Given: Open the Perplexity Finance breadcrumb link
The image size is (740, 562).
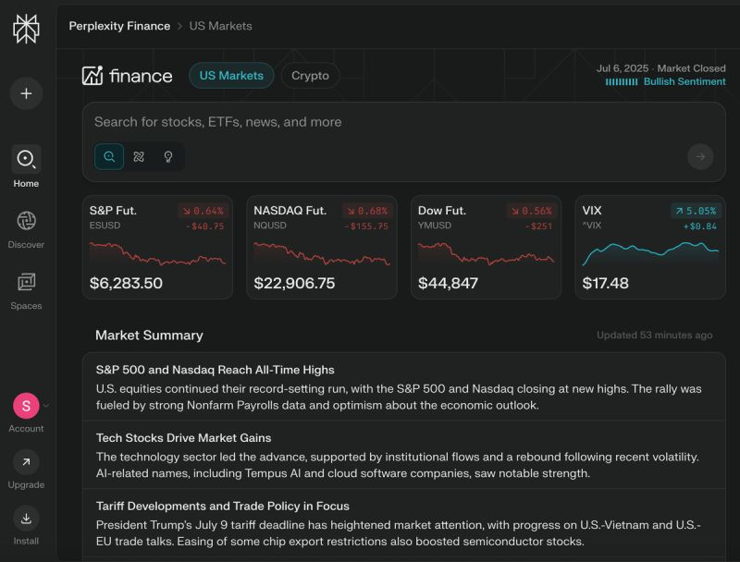Looking at the screenshot, I should (119, 26).
